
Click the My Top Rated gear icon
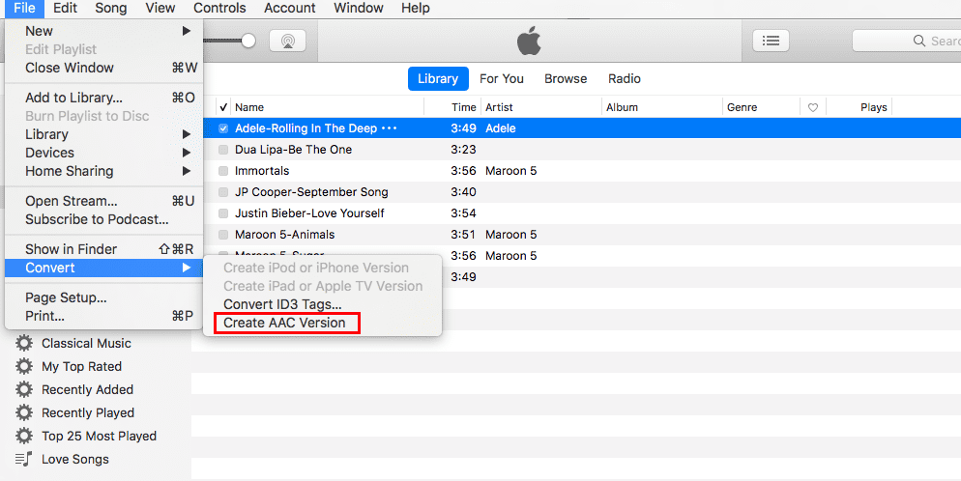(24, 367)
